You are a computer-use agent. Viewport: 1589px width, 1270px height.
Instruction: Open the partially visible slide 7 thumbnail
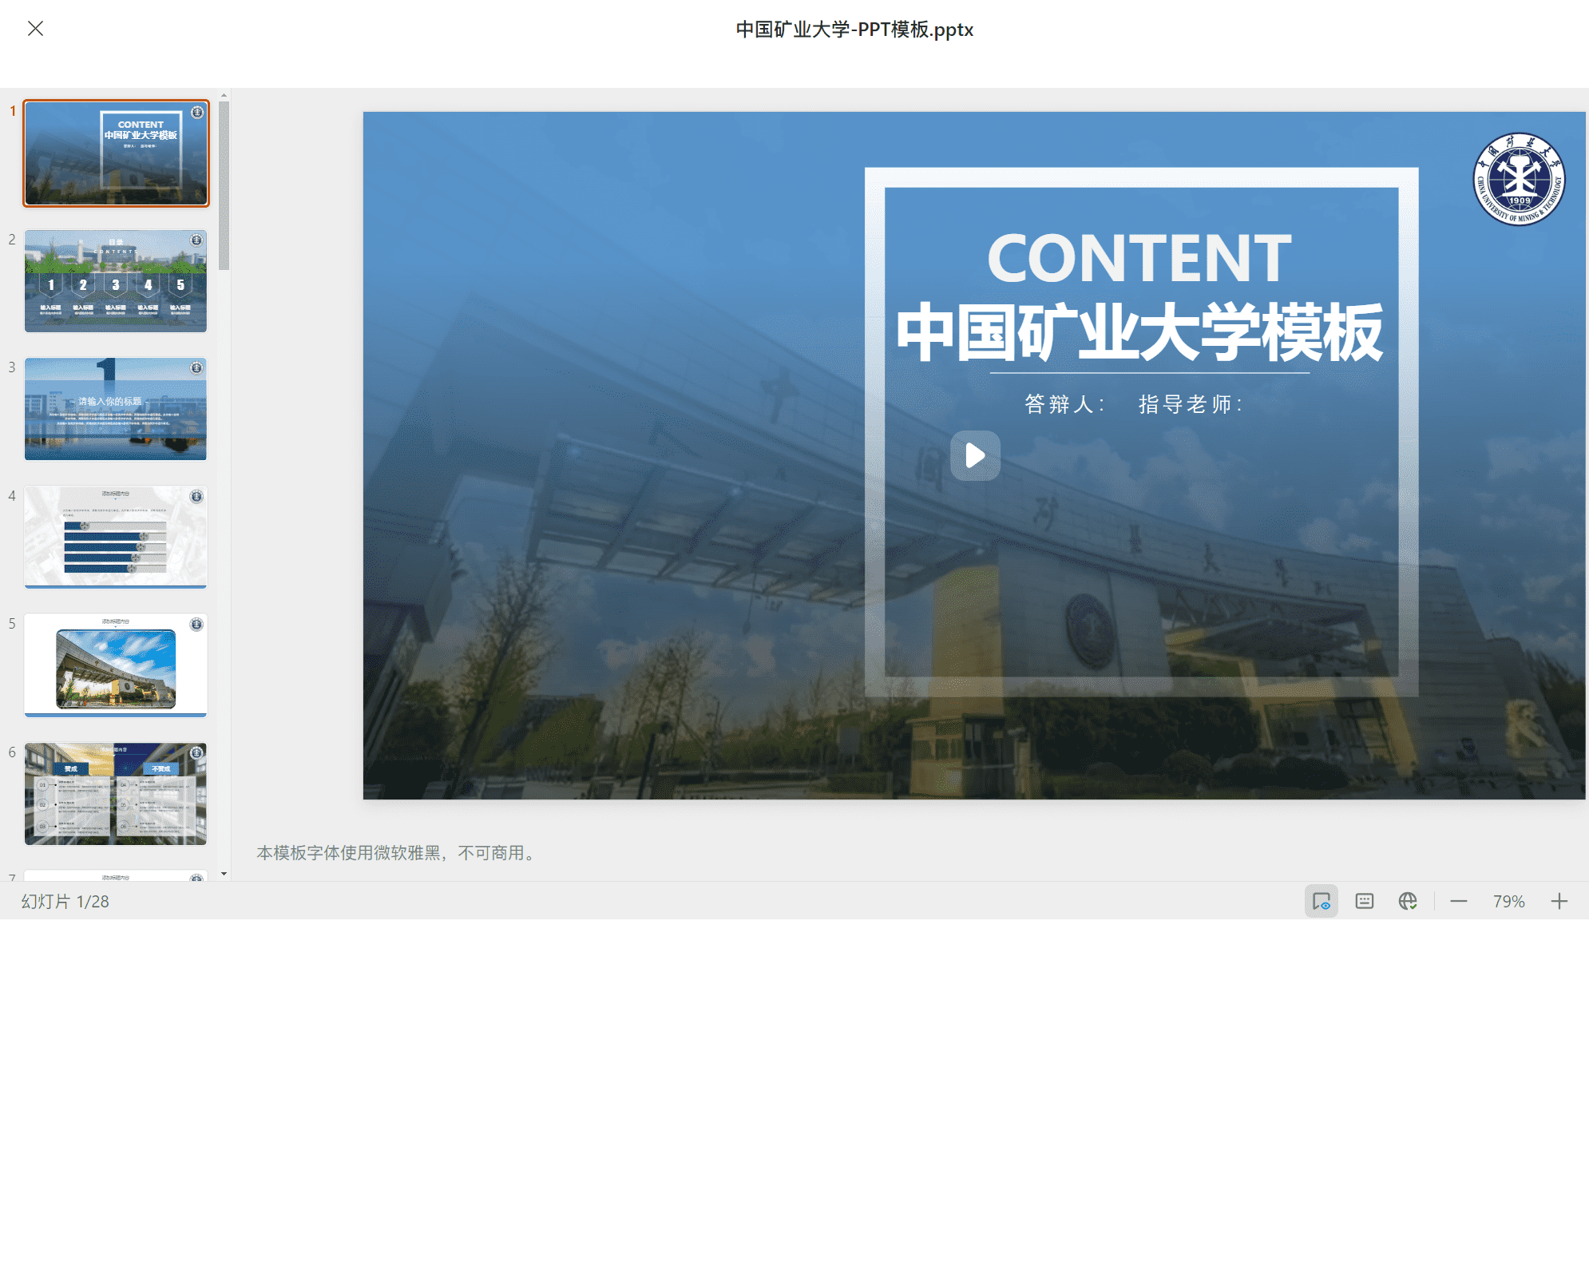(116, 875)
